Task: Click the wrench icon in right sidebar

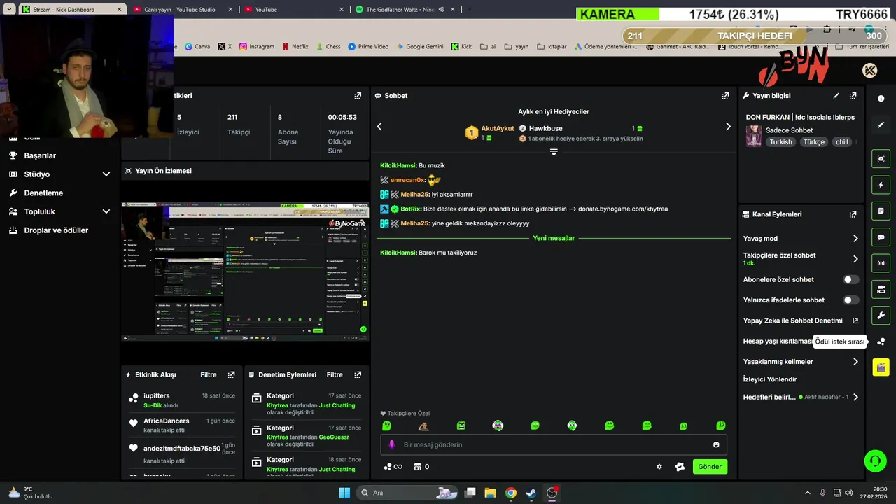Action: pos(881,315)
